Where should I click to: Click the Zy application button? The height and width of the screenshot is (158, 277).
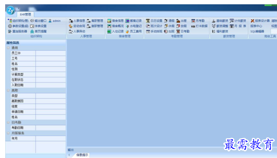(x=11, y=11)
